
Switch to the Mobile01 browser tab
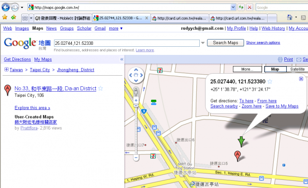point(63,18)
